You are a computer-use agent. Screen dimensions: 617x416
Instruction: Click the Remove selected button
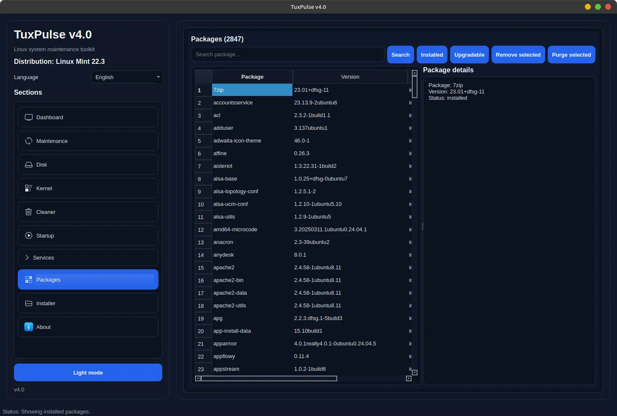pos(518,55)
